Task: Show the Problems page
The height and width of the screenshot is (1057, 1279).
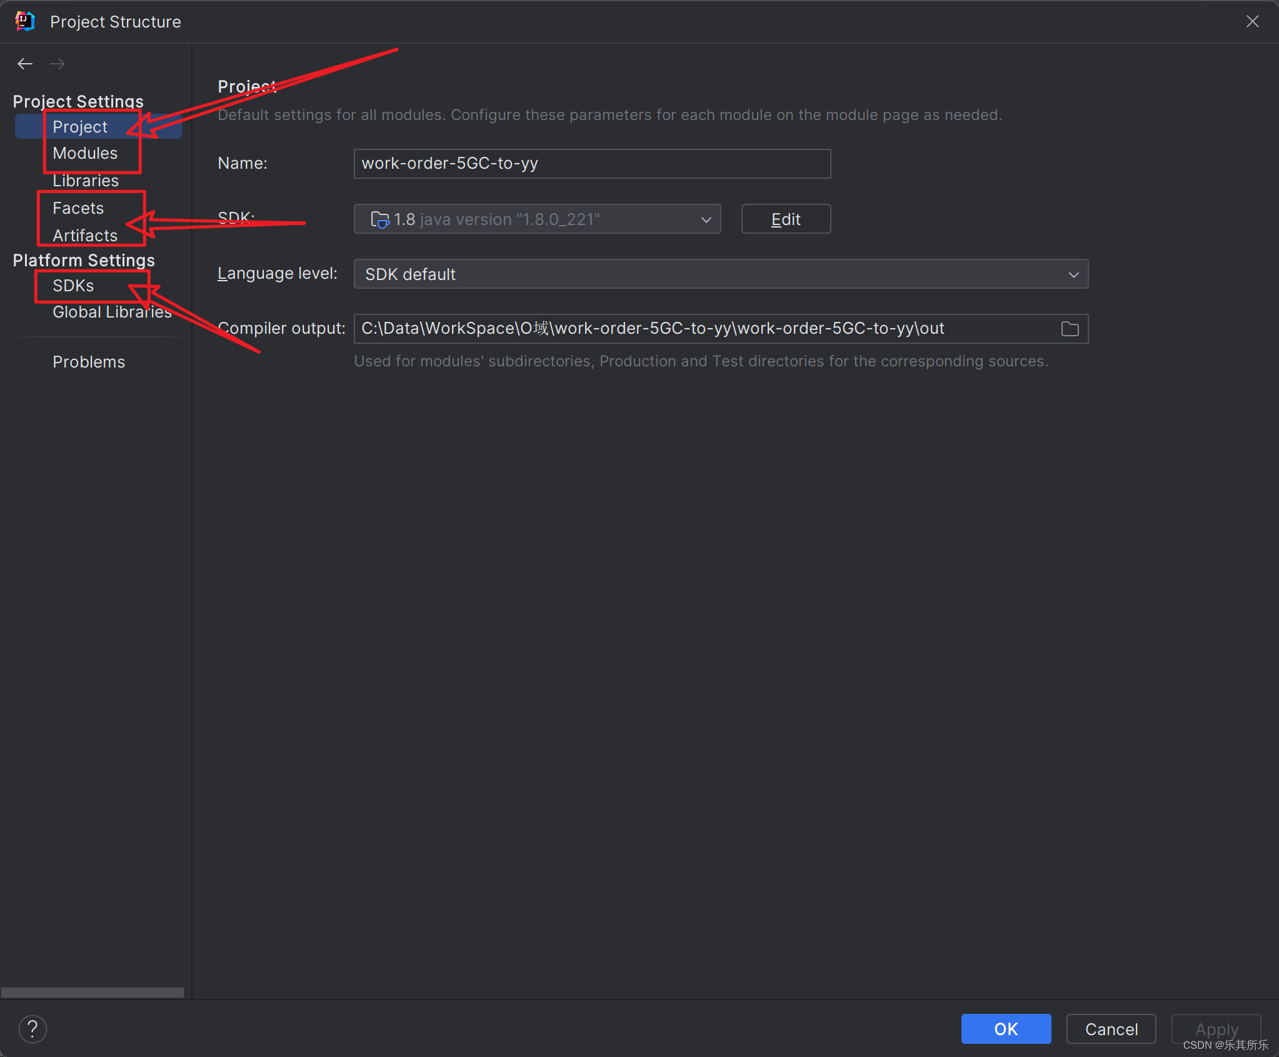Action: (89, 362)
